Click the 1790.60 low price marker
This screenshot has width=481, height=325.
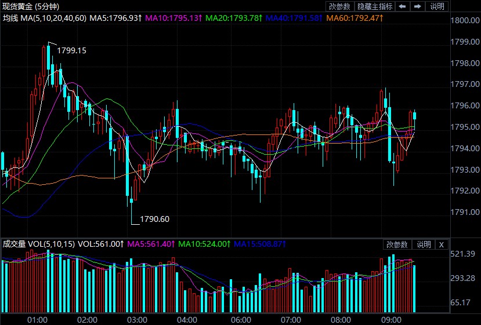[x=154, y=219]
